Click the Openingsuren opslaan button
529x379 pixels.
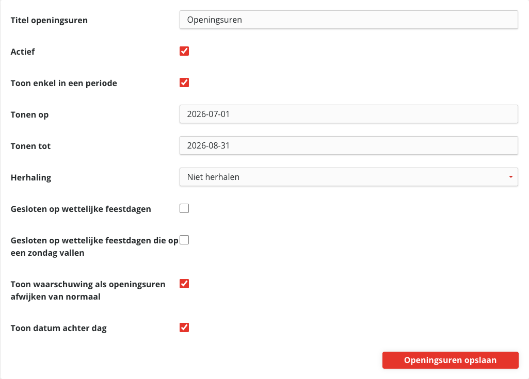tap(451, 360)
